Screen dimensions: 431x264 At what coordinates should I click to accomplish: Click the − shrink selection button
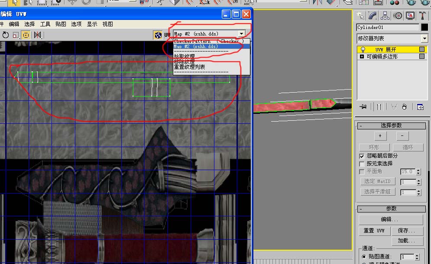point(402,136)
